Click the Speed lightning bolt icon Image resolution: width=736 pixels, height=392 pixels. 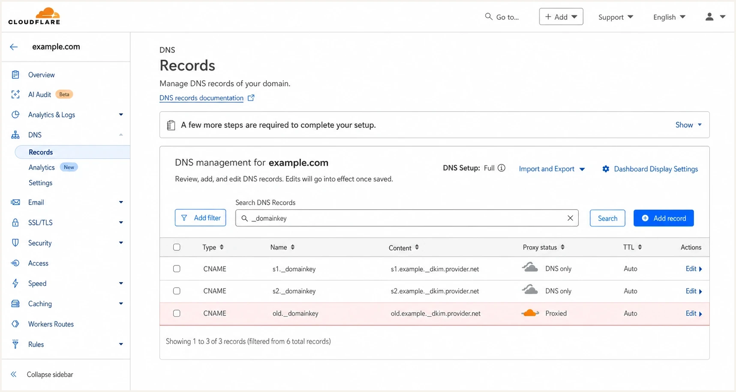coord(15,283)
